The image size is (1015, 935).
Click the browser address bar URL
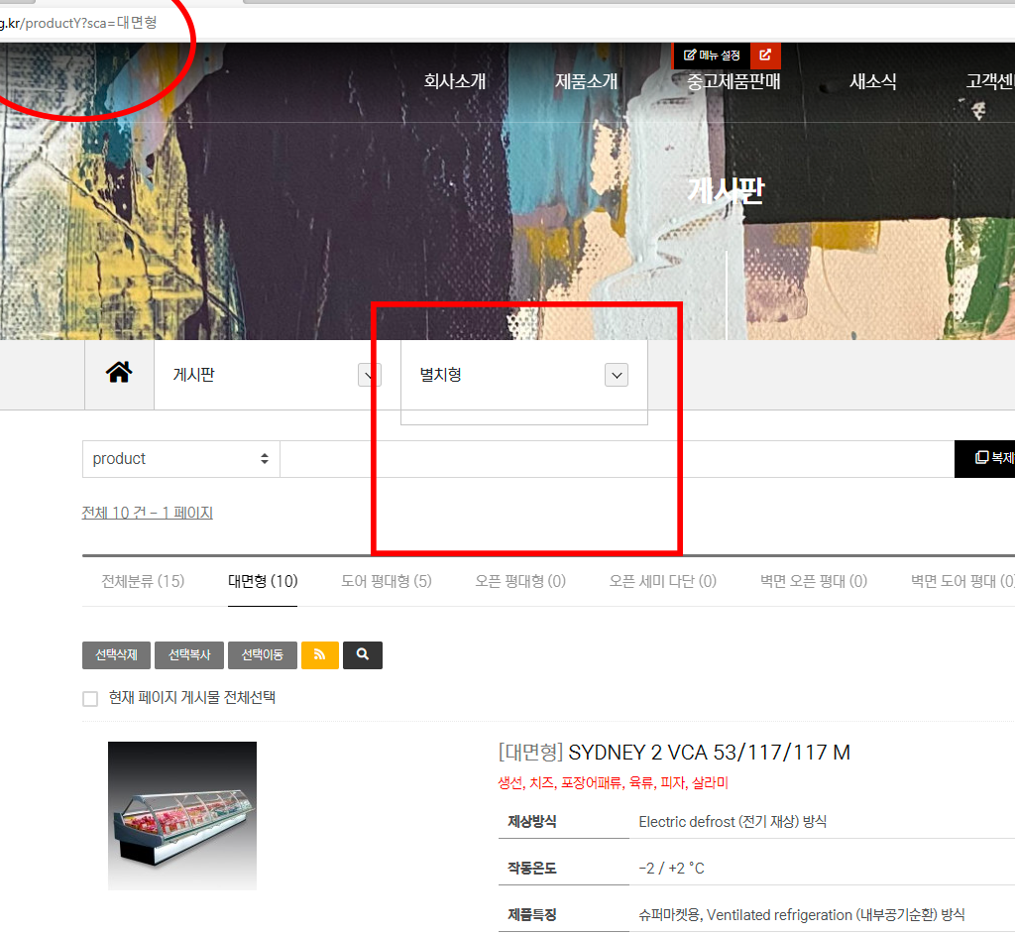[78, 23]
